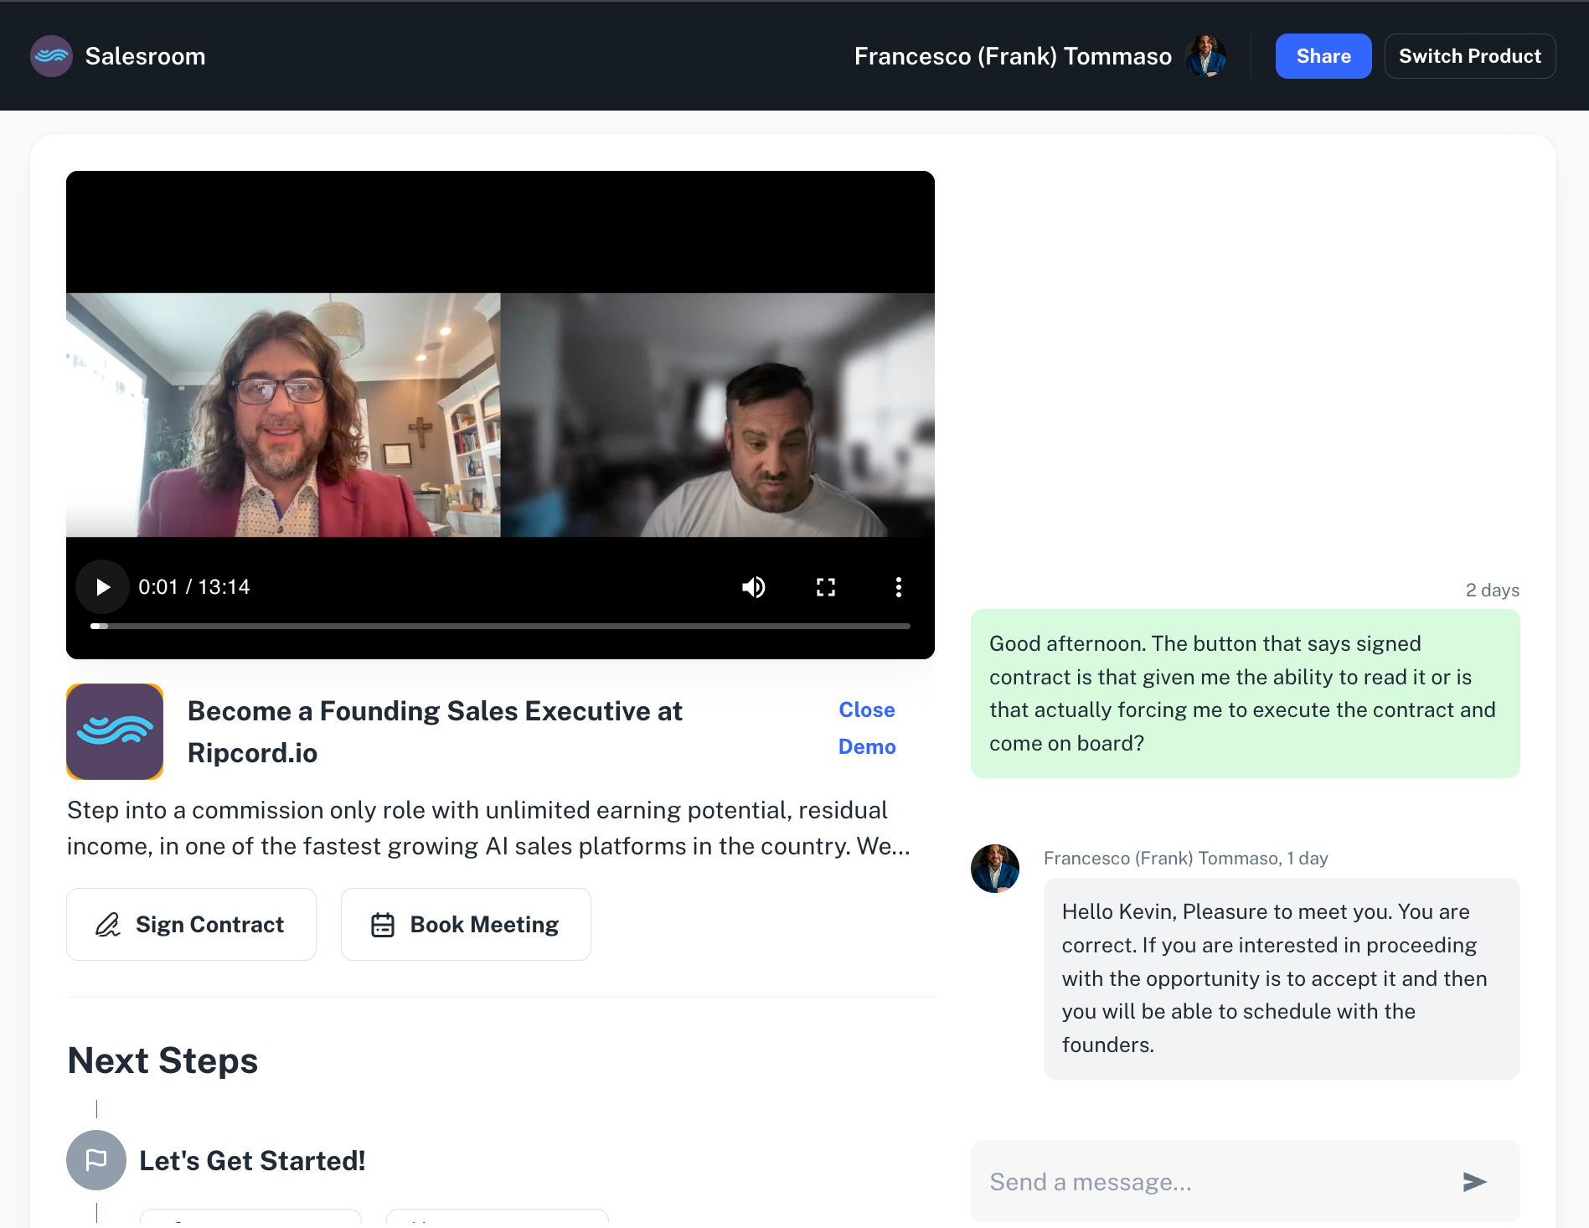Click the Sign Contract button
Image resolution: width=1589 pixels, height=1228 pixels.
click(191, 924)
